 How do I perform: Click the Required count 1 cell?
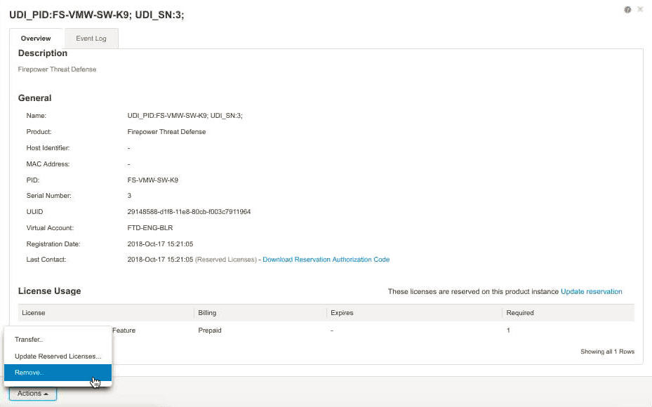(508, 330)
